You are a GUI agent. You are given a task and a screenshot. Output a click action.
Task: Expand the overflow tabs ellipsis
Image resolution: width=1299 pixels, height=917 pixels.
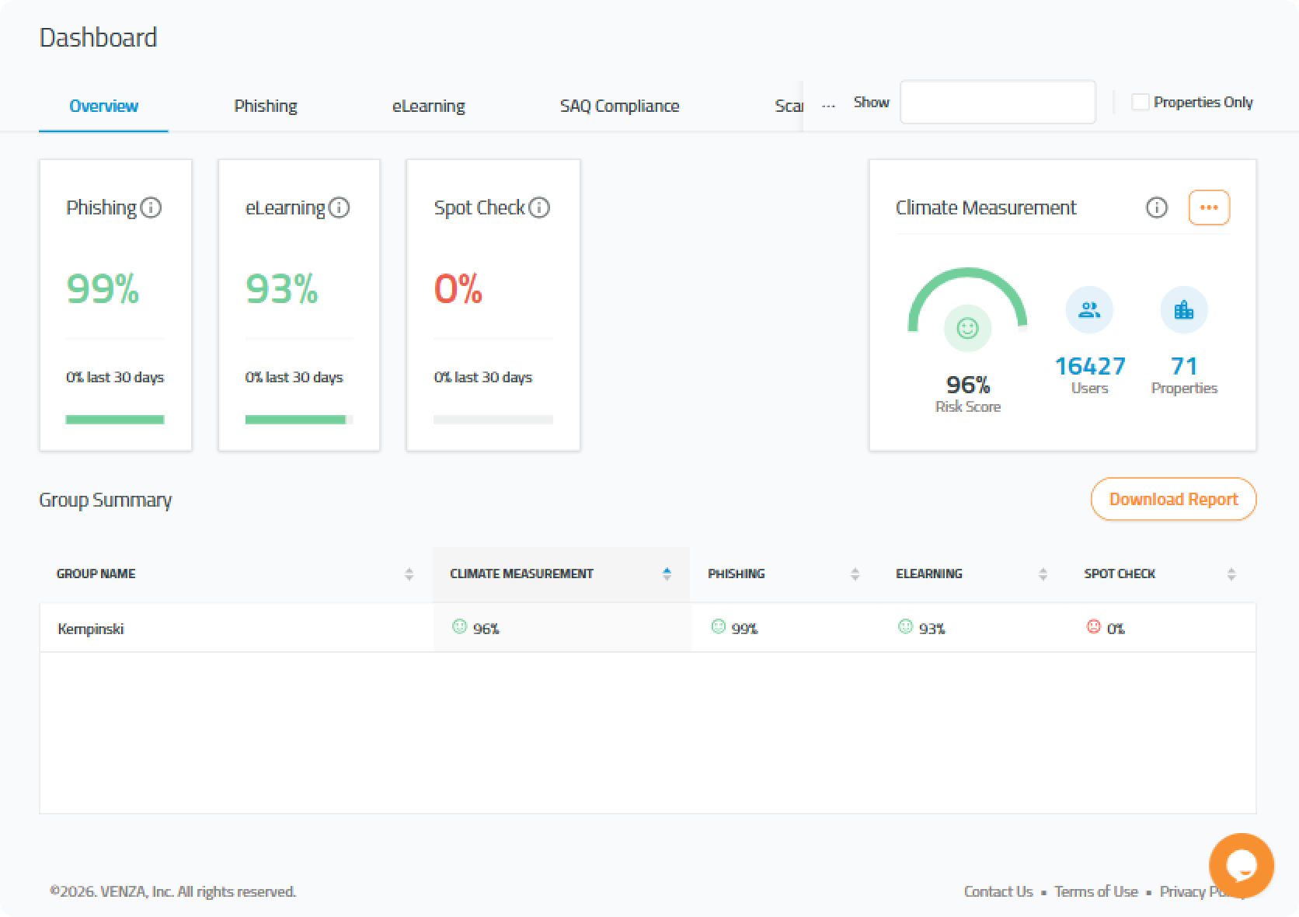point(828,104)
